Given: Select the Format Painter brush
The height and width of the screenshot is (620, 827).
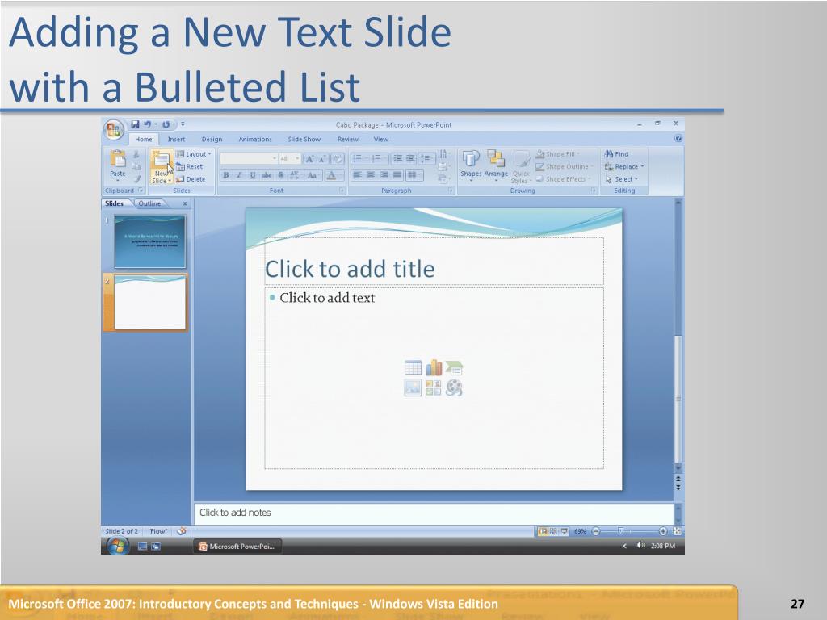Looking at the screenshot, I should click(136, 179).
